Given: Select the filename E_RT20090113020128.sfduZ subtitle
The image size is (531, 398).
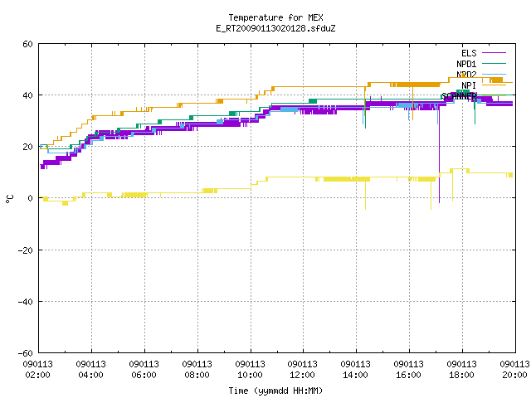Looking at the screenshot, I should click(275, 28).
